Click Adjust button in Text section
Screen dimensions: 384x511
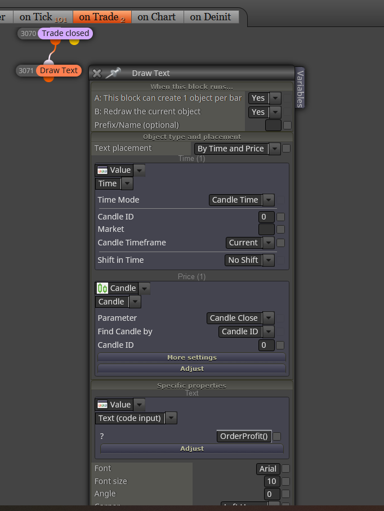[191, 449]
